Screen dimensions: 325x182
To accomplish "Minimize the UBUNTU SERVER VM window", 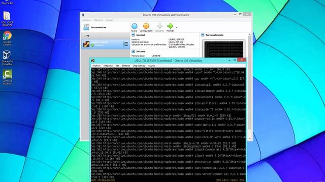I will pos(229,60).
